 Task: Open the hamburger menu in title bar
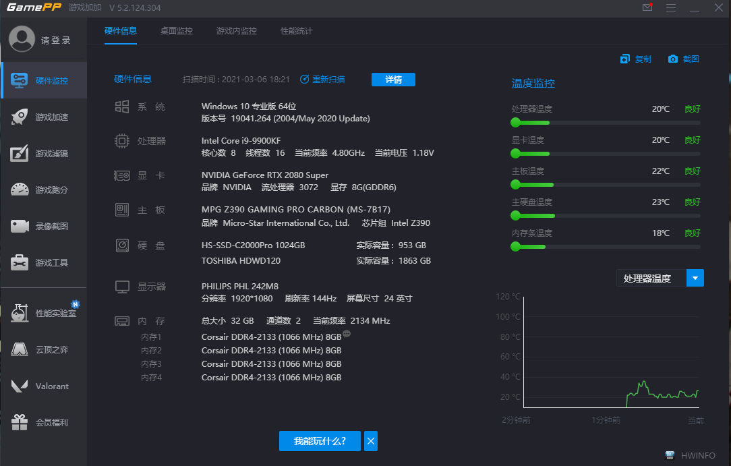[x=671, y=8]
